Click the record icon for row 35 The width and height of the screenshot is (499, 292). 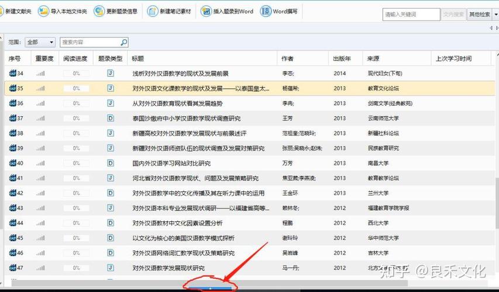[x=12, y=88]
